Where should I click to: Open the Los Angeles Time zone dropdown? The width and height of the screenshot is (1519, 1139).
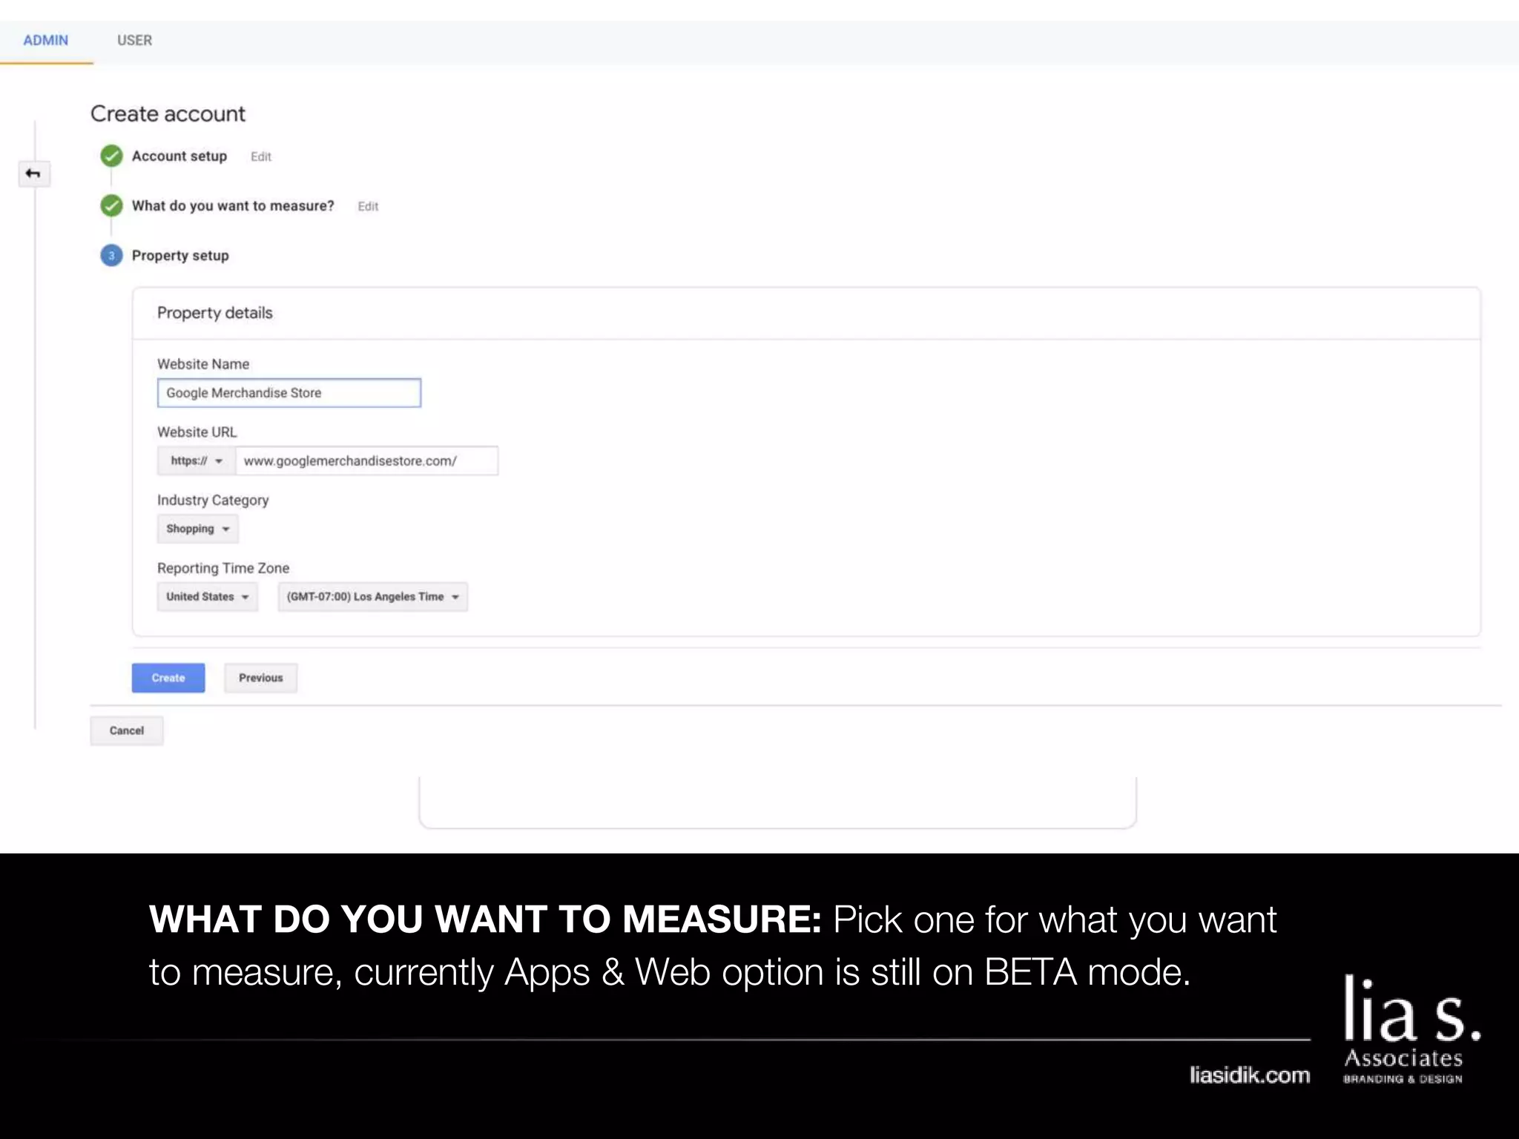[373, 597]
